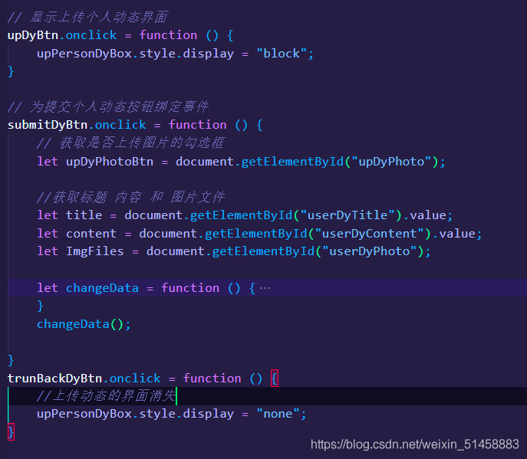
Task: Select the "userDyContent" string
Action: (370, 234)
